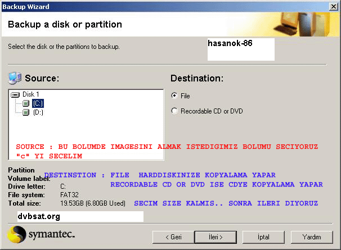Go back with the Geri button
Viewport: 341px width, 250px height.
[173, 237]
